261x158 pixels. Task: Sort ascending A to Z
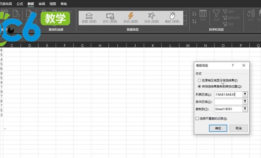194,13
